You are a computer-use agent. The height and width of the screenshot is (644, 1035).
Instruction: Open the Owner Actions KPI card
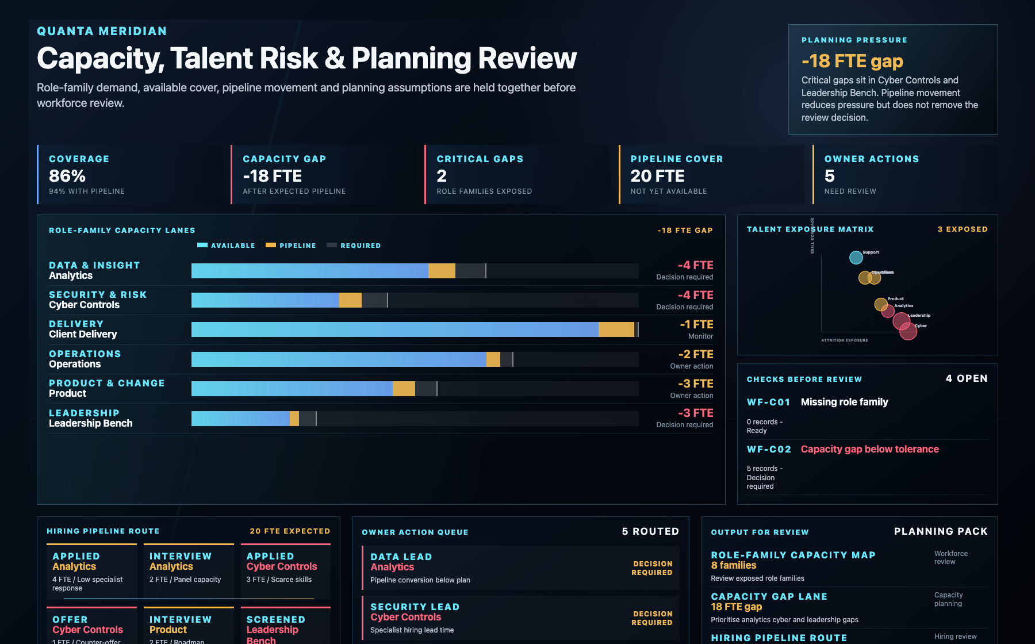pos(905,174)
